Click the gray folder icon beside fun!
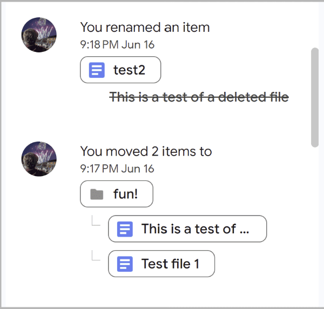The height and width of the screenshot is (309, 324). coord(97,194)
